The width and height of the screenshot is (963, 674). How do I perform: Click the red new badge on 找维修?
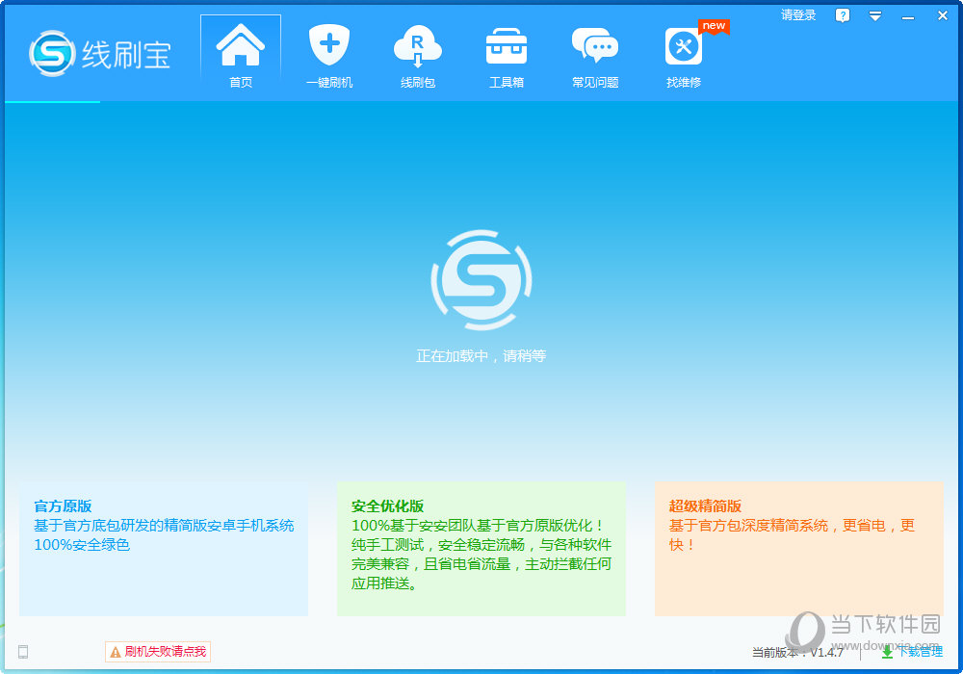click(714, 26)
